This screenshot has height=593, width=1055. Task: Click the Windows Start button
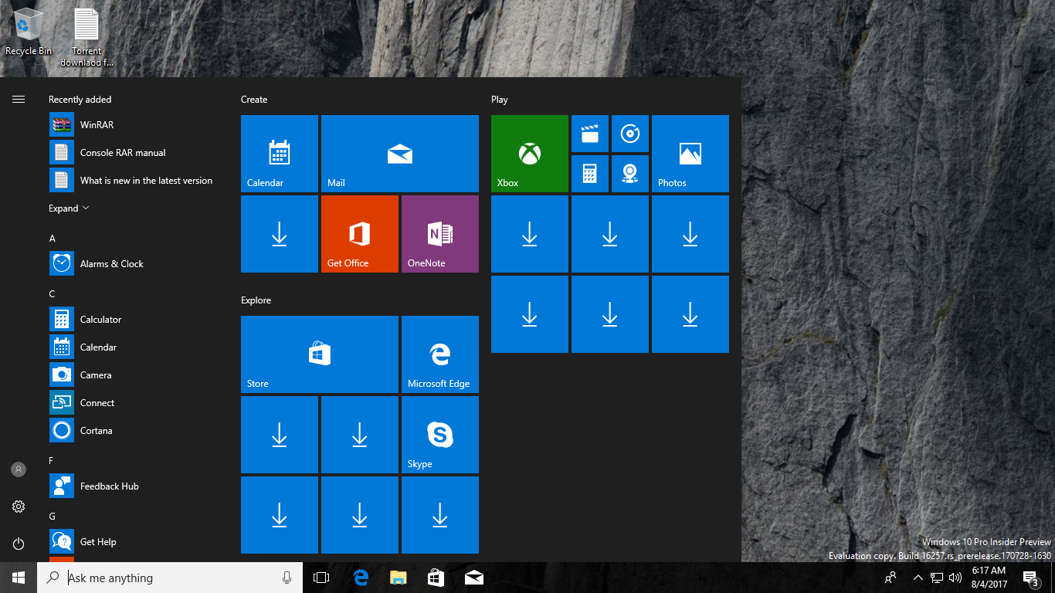pyautogui.click(x=19, y=578)
